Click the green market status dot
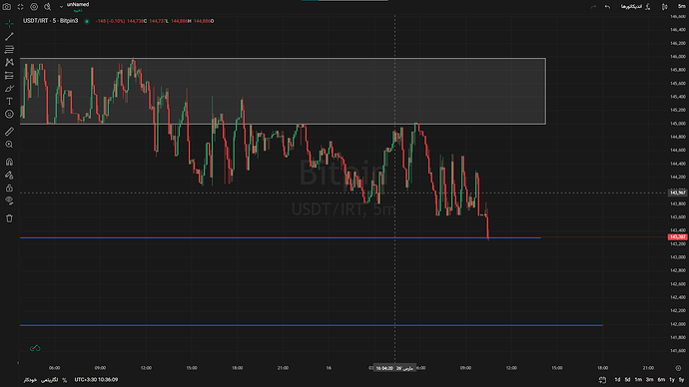Screen dimensions: 689x387 click(x=87, y=21)
